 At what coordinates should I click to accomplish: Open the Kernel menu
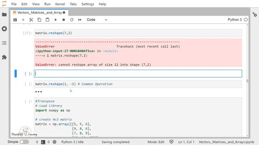click(60, 4)
